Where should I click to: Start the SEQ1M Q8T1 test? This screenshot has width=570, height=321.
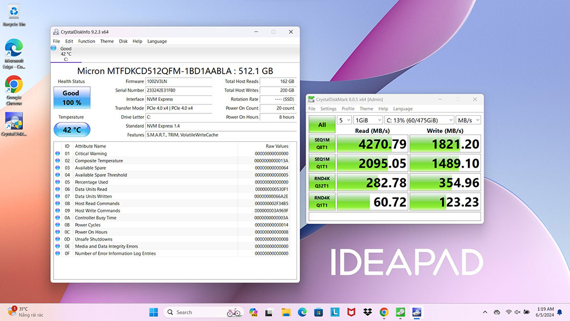click(322, 144)
